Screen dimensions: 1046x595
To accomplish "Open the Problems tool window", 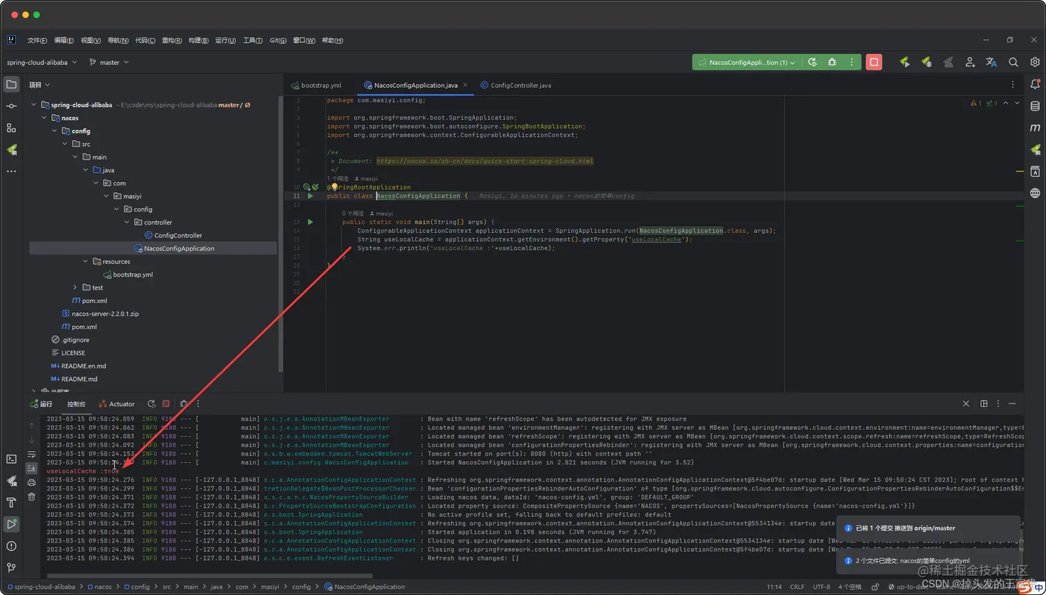I will [x=11, y=546].
